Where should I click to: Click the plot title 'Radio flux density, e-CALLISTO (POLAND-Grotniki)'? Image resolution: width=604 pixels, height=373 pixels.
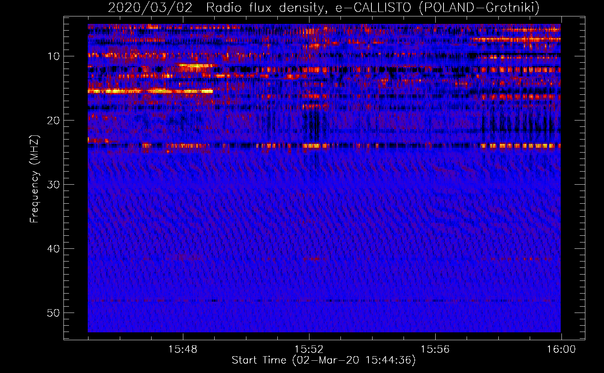[373, 7]
